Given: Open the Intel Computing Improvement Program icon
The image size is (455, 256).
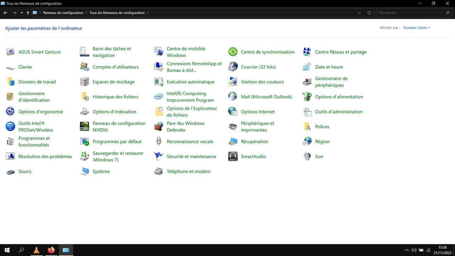Looking at the screenshot, I should click(159, 97).
